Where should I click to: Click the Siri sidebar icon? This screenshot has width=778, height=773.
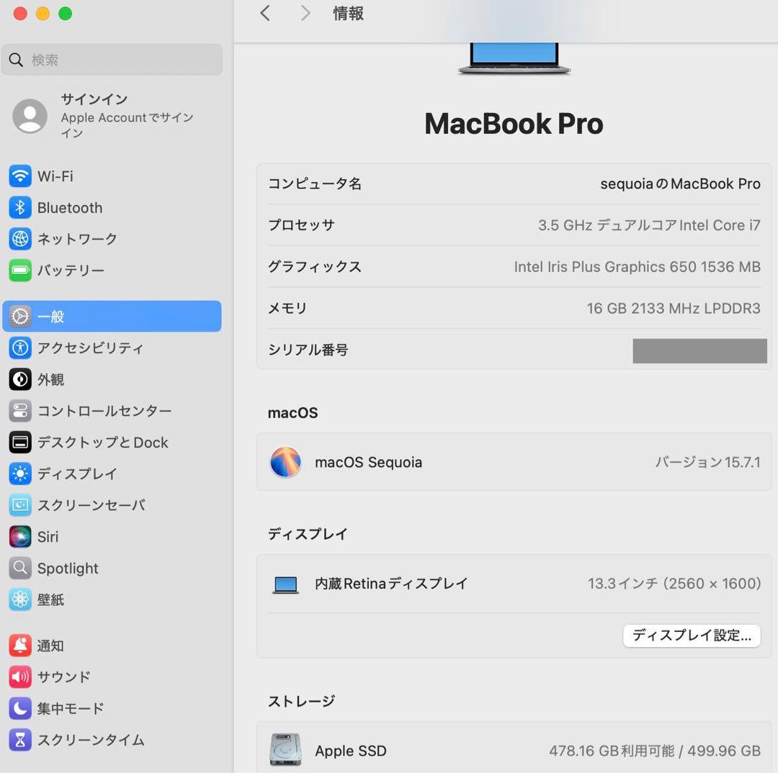pyautogui.click(x=19, y=536)
